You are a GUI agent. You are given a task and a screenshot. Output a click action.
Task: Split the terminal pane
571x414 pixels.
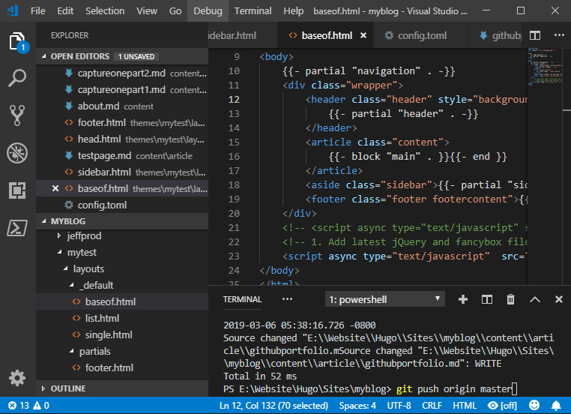coord(487,299)
